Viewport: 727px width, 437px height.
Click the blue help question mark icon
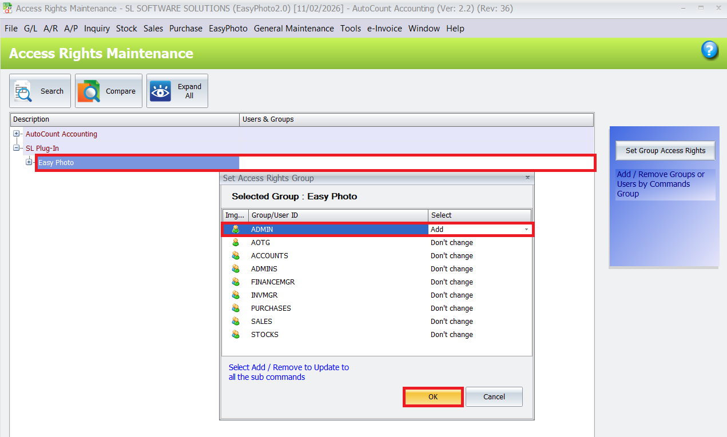click(709, 50)
